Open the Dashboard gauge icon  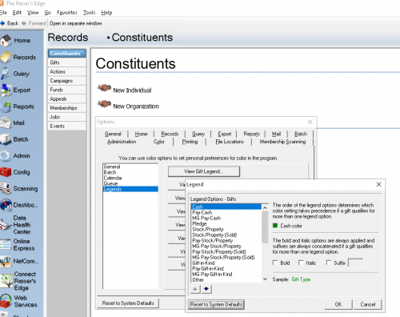(x=6, y=205)
